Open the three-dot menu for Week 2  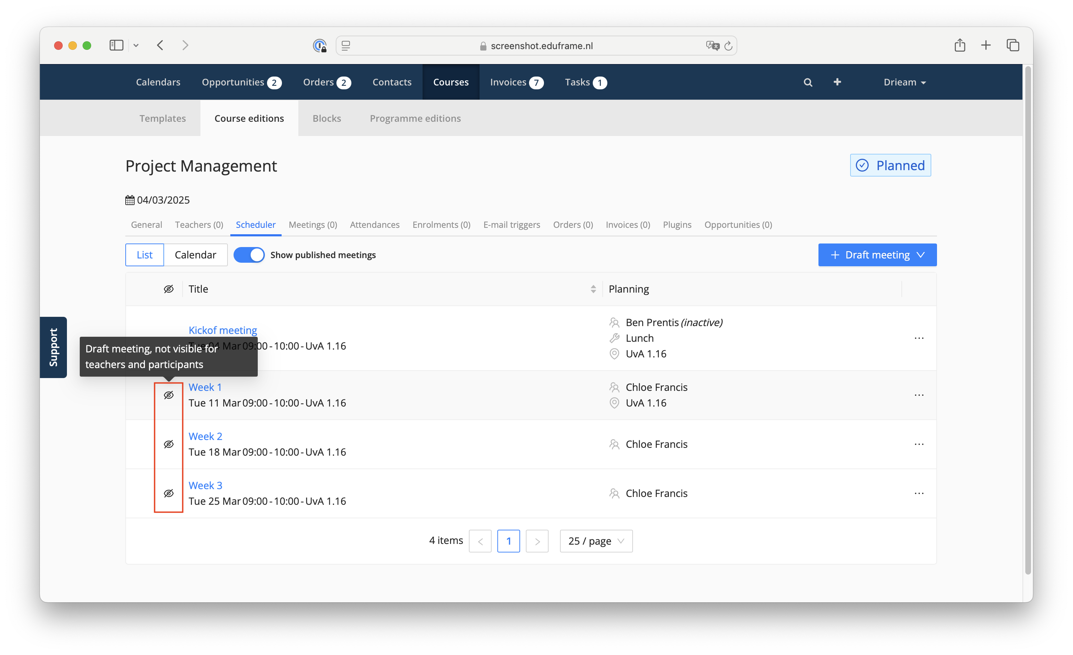click(x=919, y=444)
